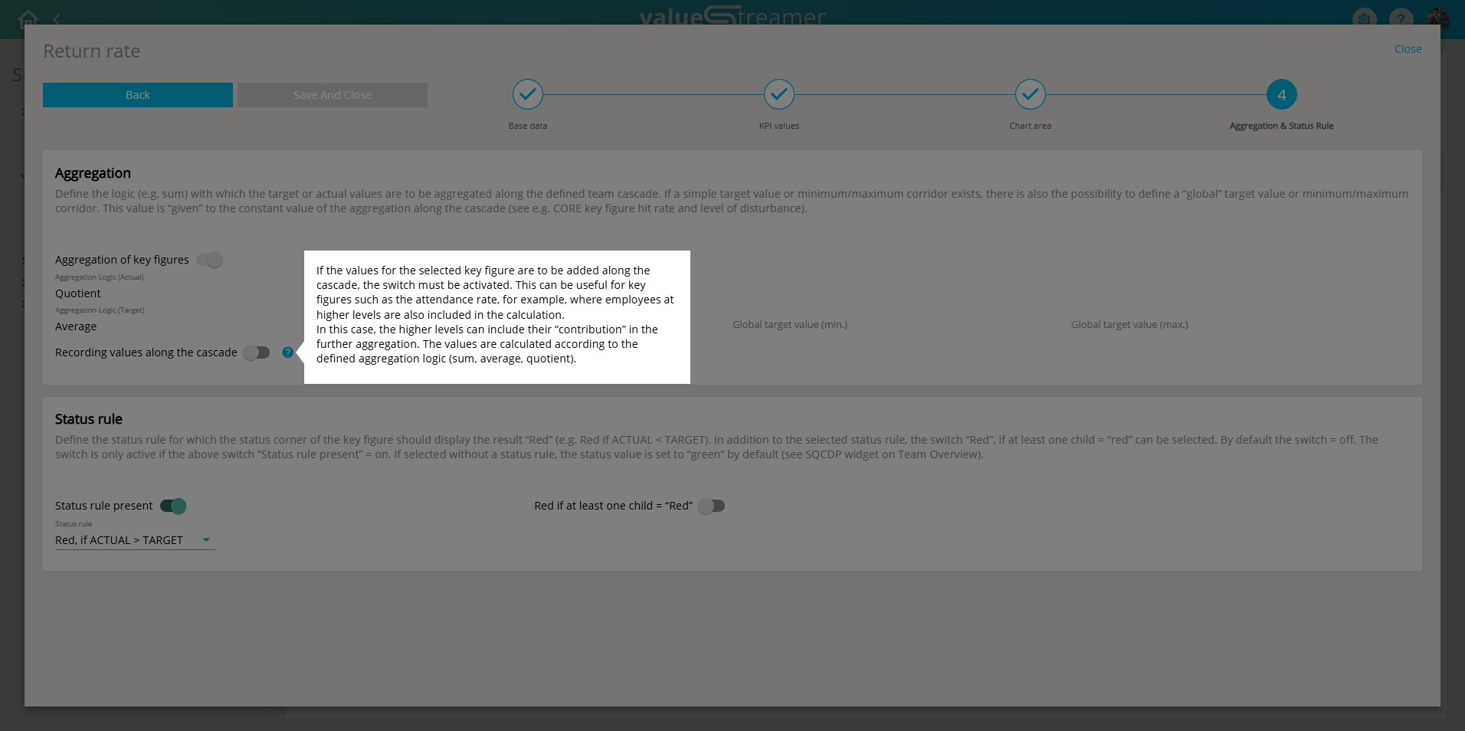Click the Close link in the dialog

(1408, 49)
